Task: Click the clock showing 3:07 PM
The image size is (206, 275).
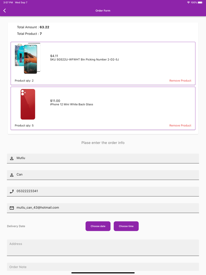Action: 6,2
